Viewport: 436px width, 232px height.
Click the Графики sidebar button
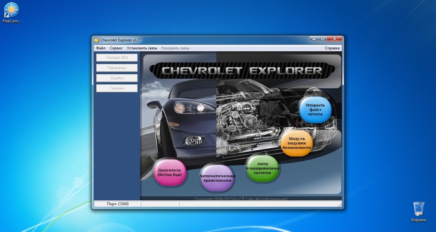pos(117,88)
